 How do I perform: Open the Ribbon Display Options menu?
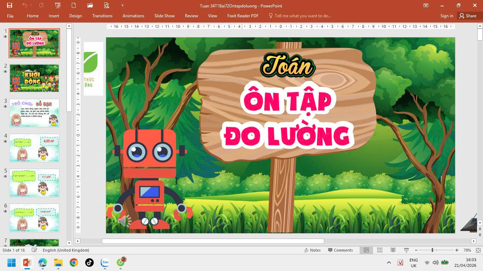(x=426, y=5)
